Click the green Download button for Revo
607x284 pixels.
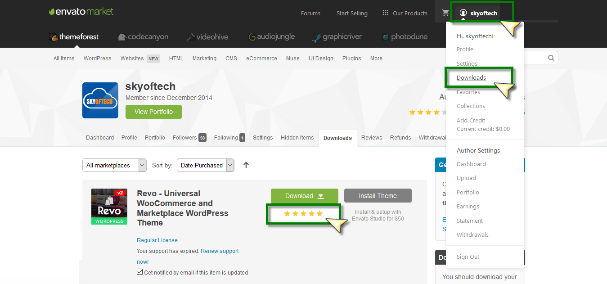coord(305,196)
